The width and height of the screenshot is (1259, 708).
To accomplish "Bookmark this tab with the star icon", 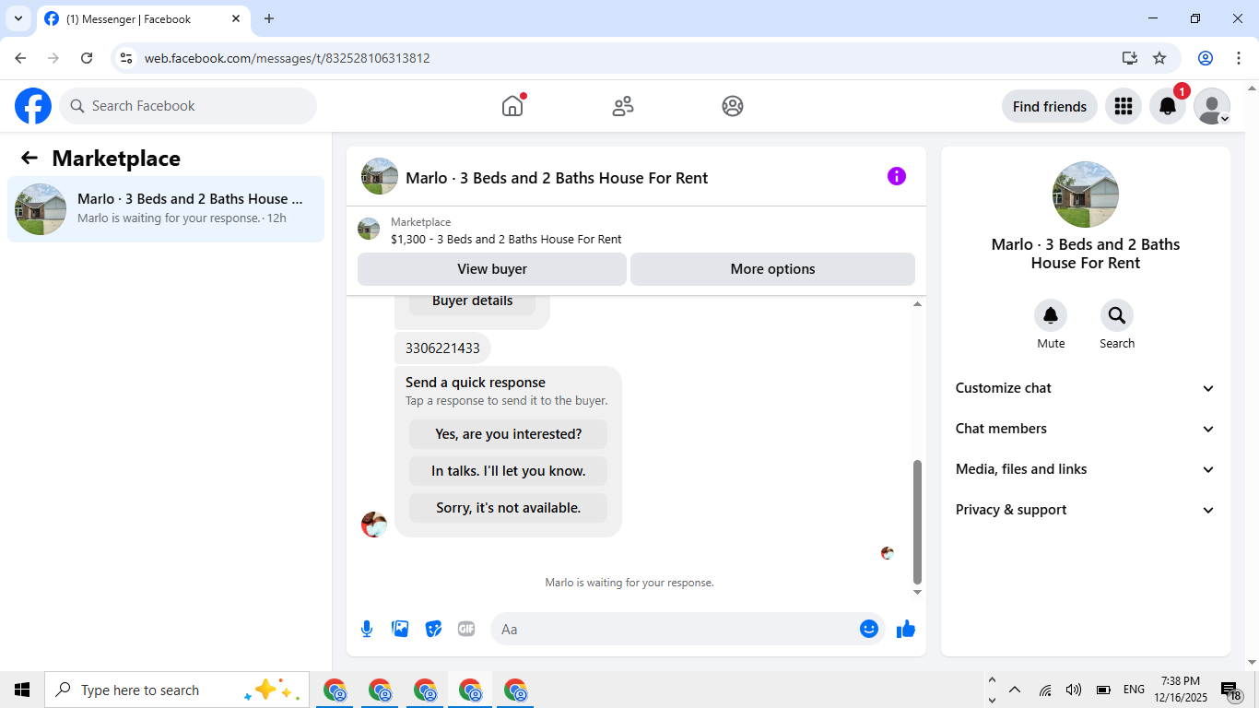I will [x=1159, y=58].
